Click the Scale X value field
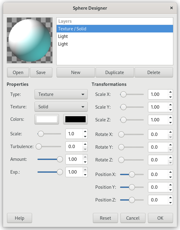180x230 pixels. [158, 94]
